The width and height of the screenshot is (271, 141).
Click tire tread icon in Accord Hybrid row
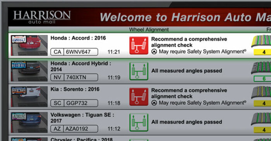point(261,68)
